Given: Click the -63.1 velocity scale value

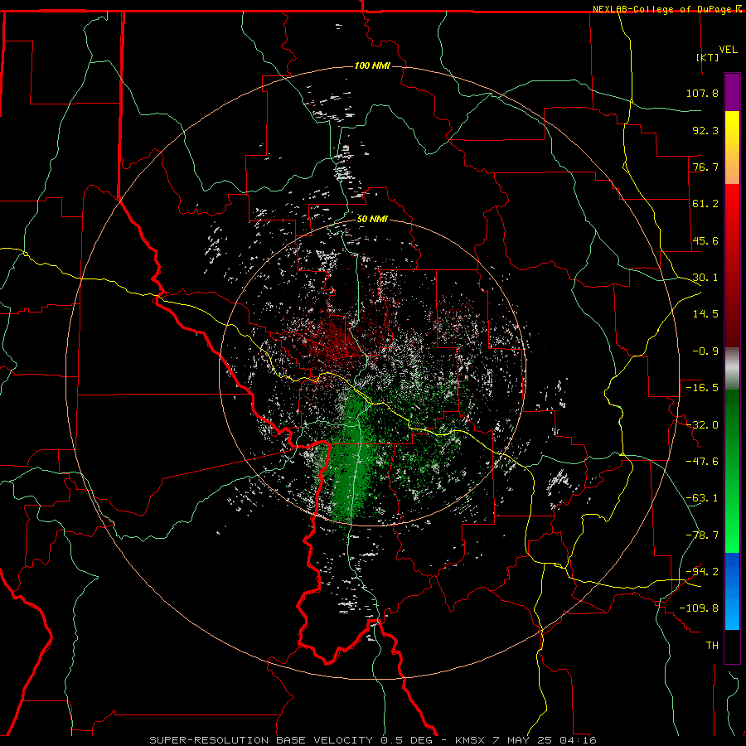Looking at the screenshot, I should tap(702, 498).
